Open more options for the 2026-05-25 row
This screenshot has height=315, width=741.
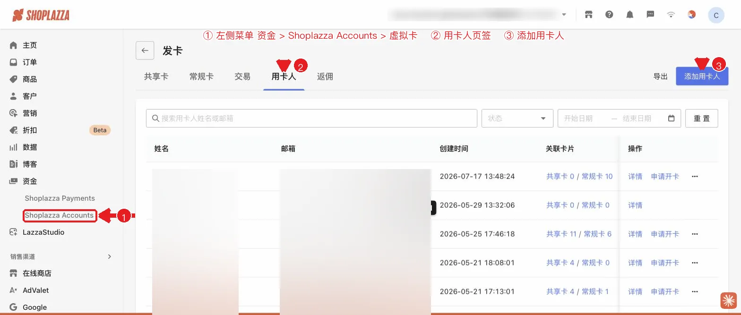pos(695,234)
